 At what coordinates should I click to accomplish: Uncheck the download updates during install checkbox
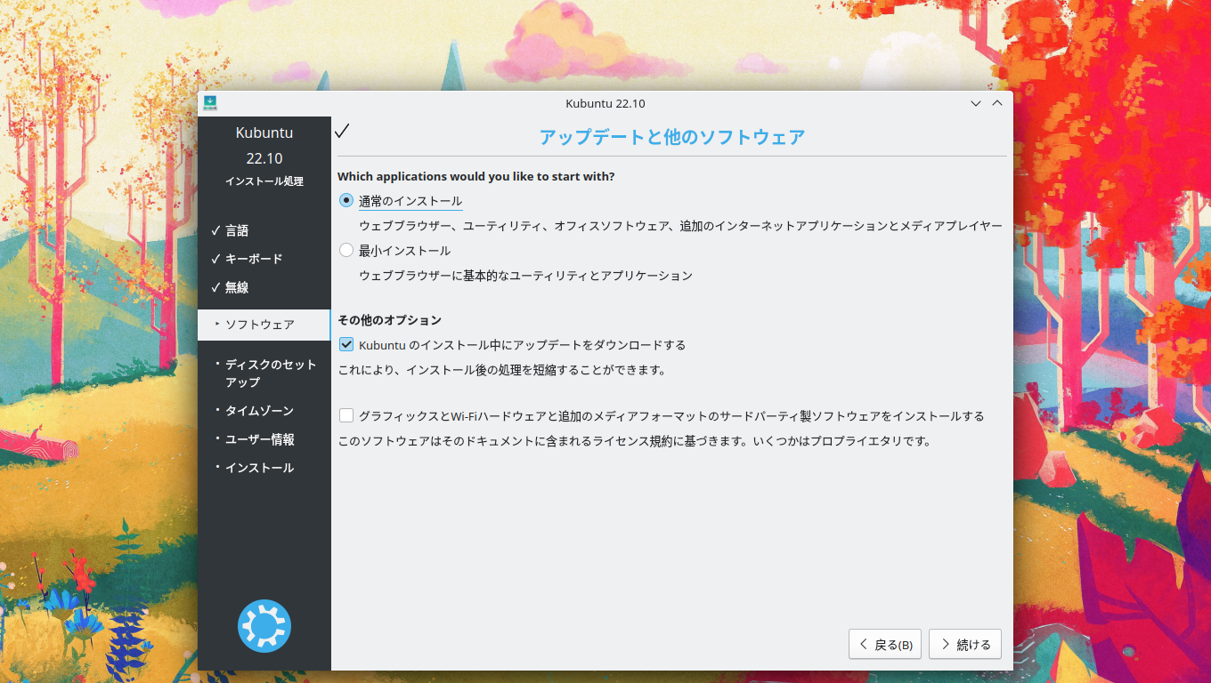click(346, 345)
